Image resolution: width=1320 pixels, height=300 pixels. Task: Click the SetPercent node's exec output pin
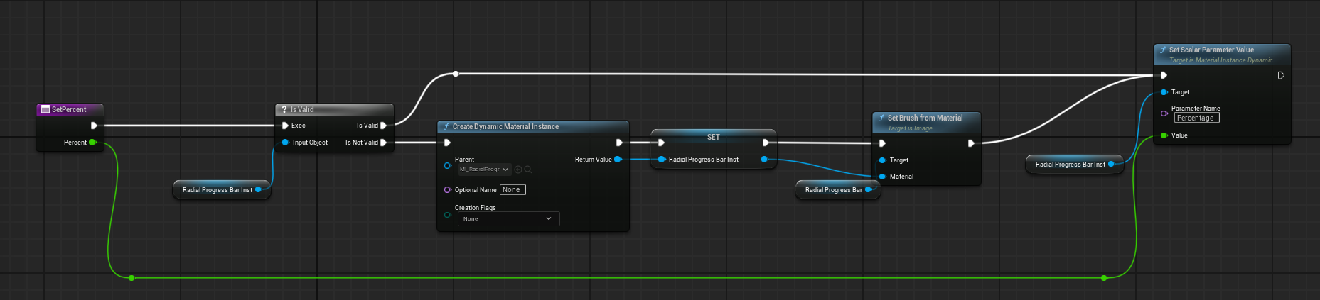(x=94, y=126)
